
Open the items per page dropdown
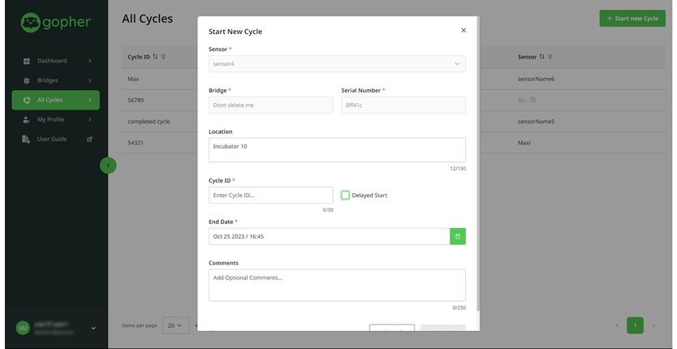pyautogui.click(x=175, y=325)
